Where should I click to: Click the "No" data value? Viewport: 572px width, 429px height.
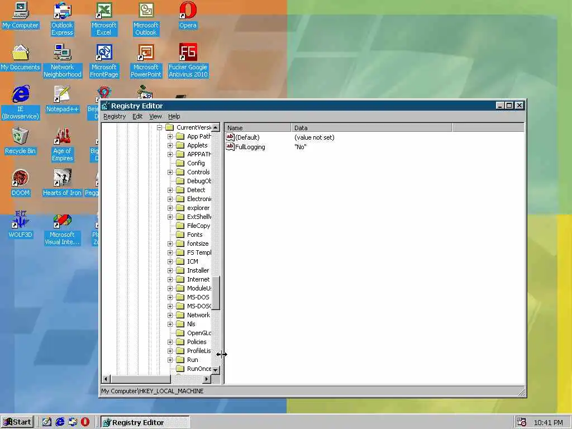point(300,147)
